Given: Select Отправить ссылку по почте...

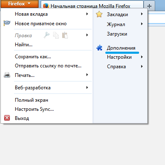Looking at the screenshot, I should [48, 66].
